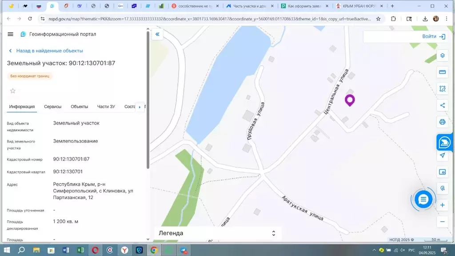Go back via Назад в найденные объекты
The height and width of the screenshot is (256, 455).
[46, 51]
